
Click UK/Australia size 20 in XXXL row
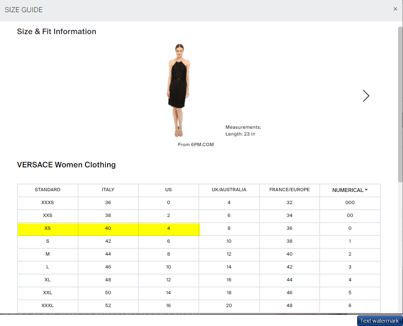(x=229, y=306)
